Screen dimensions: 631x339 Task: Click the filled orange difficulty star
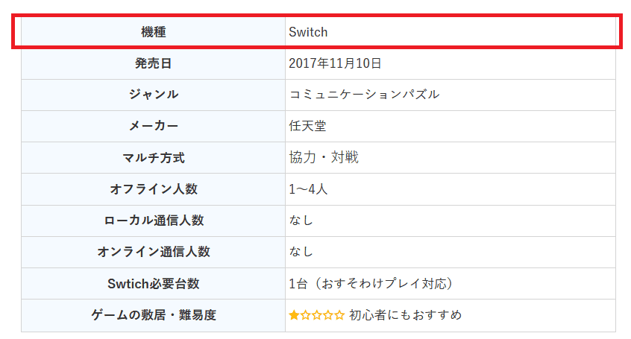[x=294, y=315]
